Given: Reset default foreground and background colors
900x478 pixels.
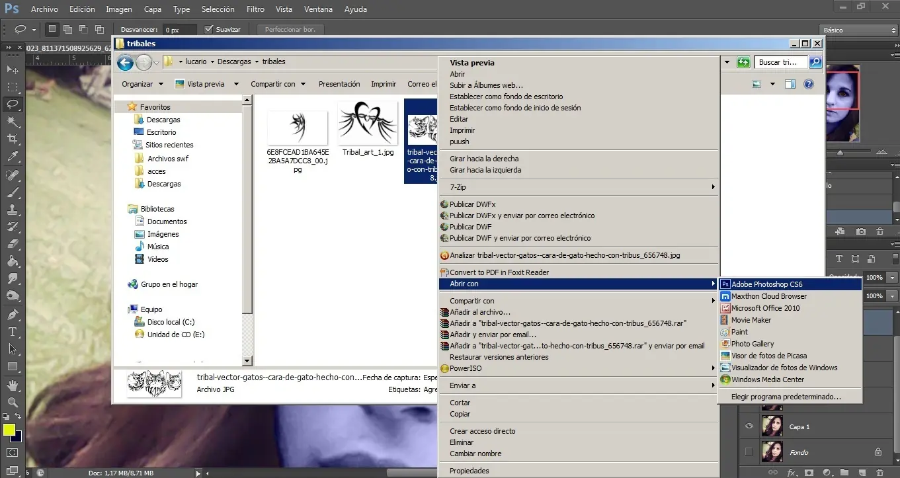Looking at the screenshot, I should (6, 417).
